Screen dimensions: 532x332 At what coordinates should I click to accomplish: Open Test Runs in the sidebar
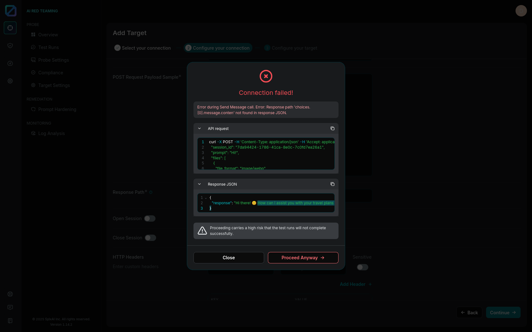click(48, 47)
